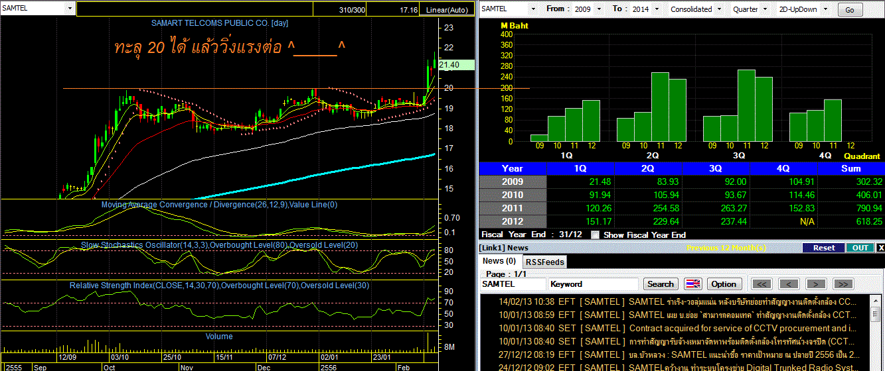
Task: Go to the first news page
Action: (x=762, y=284)
